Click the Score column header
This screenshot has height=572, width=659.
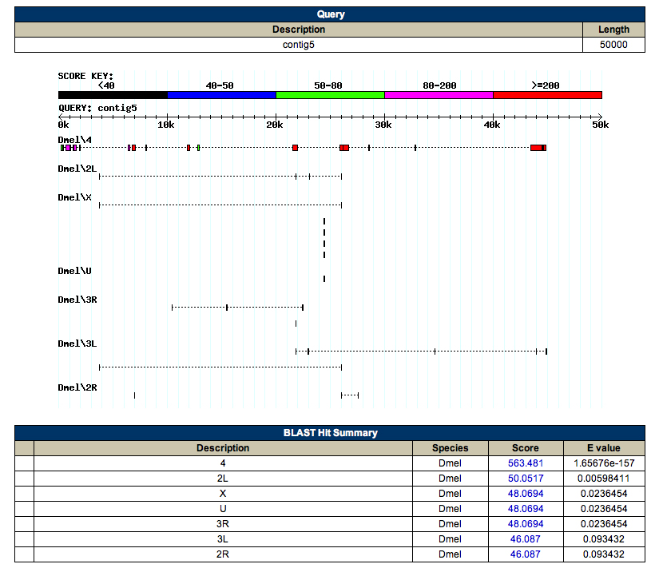tap(526, 448)
